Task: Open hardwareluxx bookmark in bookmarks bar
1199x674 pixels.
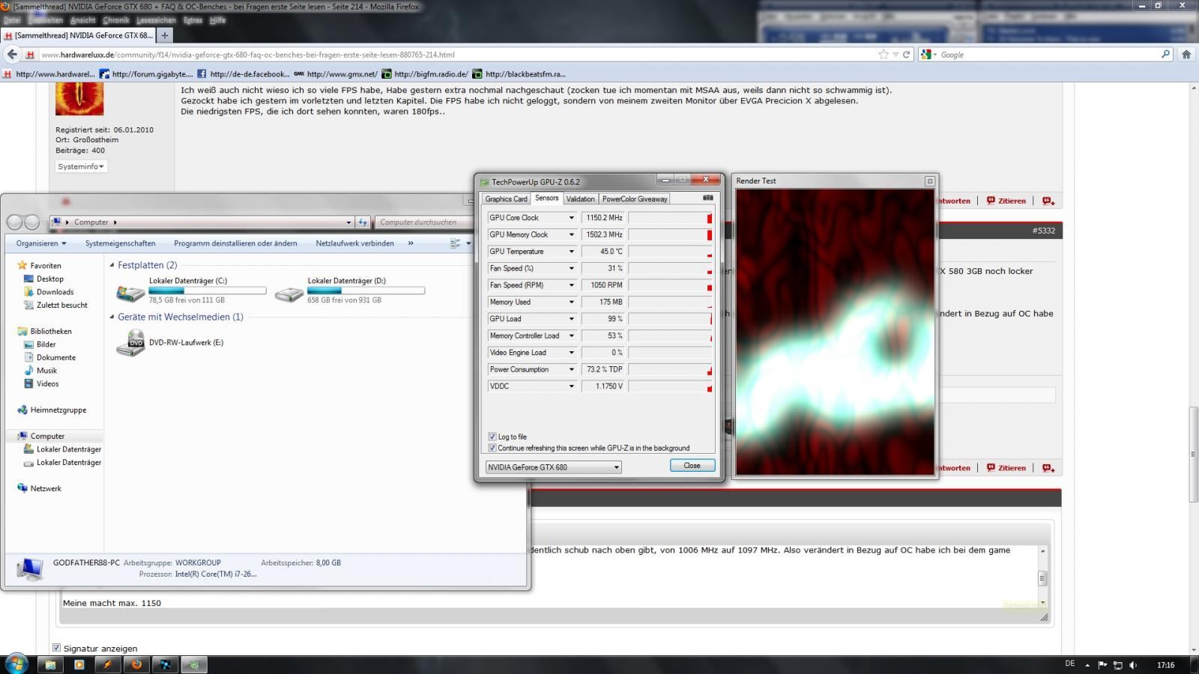Action: 49,74
